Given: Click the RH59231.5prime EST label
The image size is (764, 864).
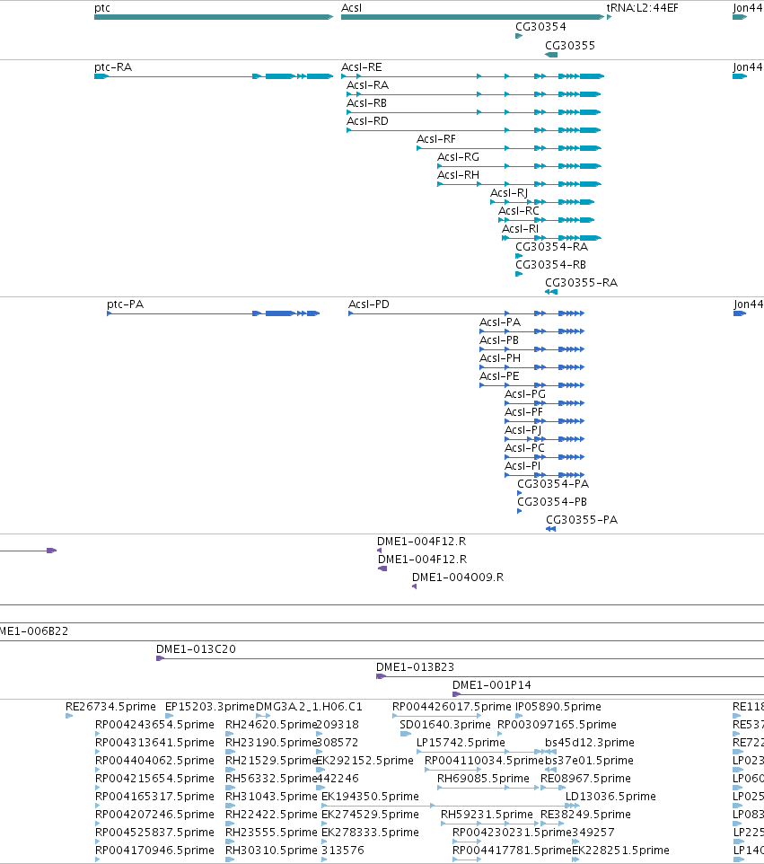Looking at the screenshot, I should coord(487,815).
